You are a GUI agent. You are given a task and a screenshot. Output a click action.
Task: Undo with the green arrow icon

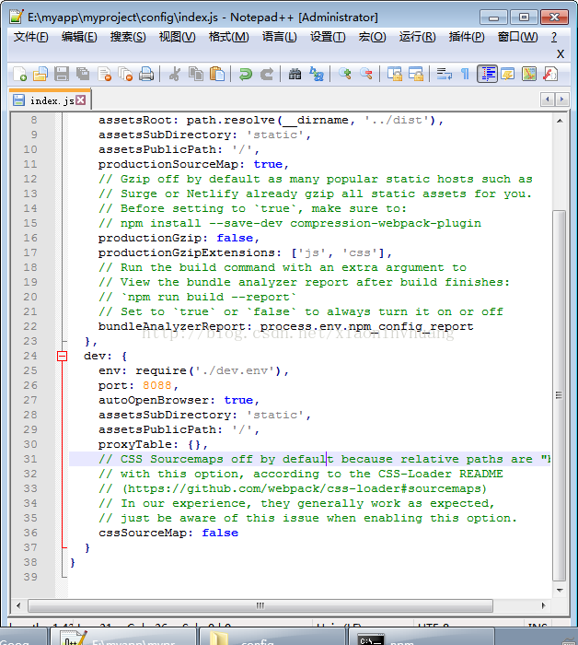coord(246,74)
